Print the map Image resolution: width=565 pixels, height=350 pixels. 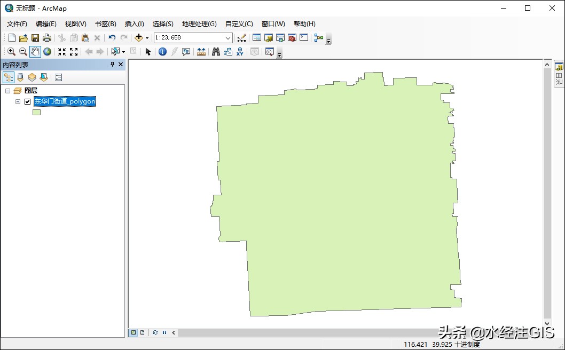click(47, 38)
